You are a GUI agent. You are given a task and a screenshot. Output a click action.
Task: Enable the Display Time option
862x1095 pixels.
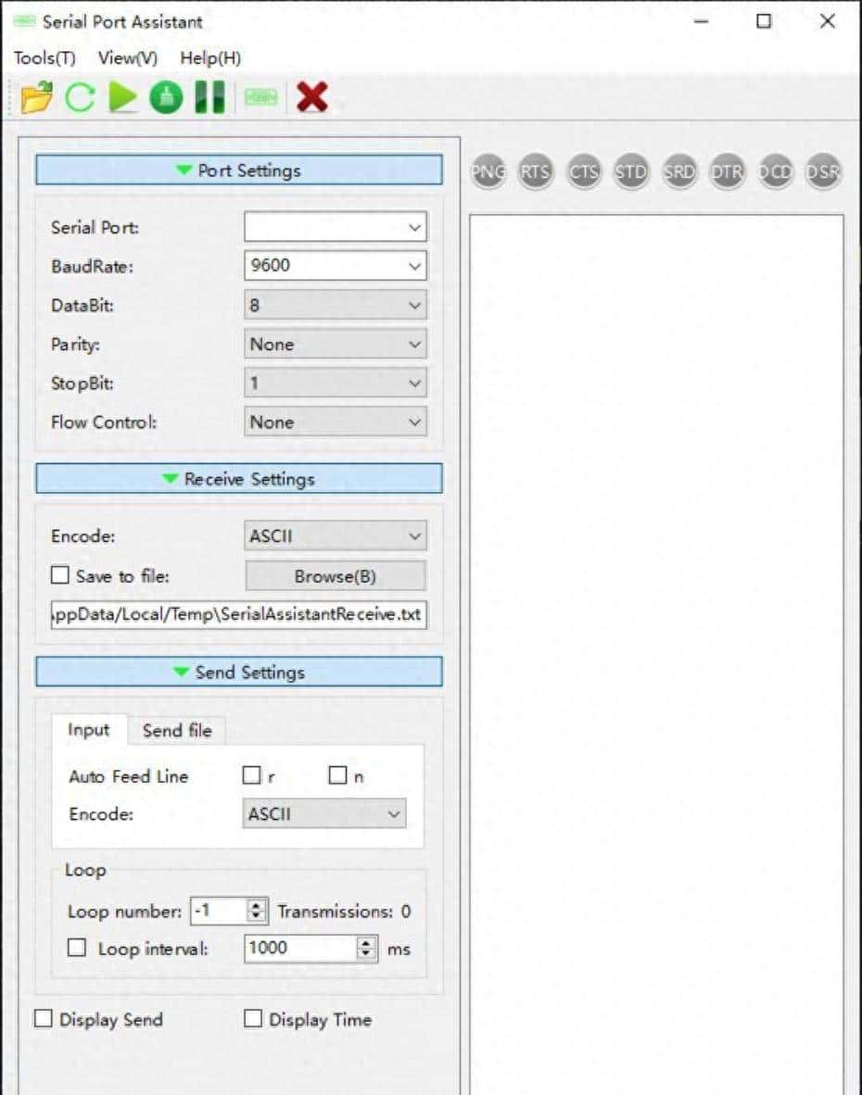coord(251,1019)
